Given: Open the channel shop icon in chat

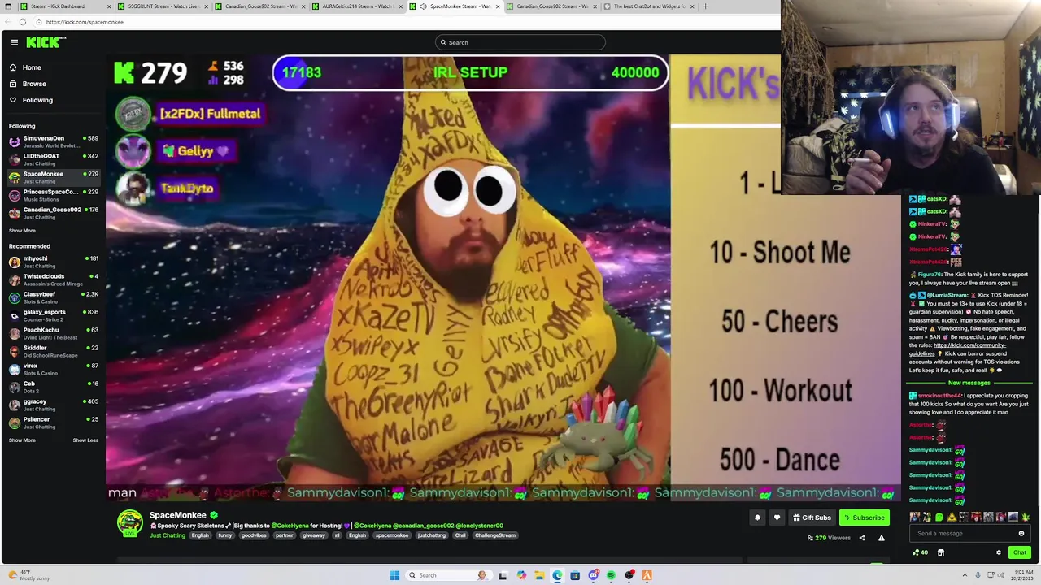Looking at the screenshot, I should pyautogui.click(x=941, y=552).
